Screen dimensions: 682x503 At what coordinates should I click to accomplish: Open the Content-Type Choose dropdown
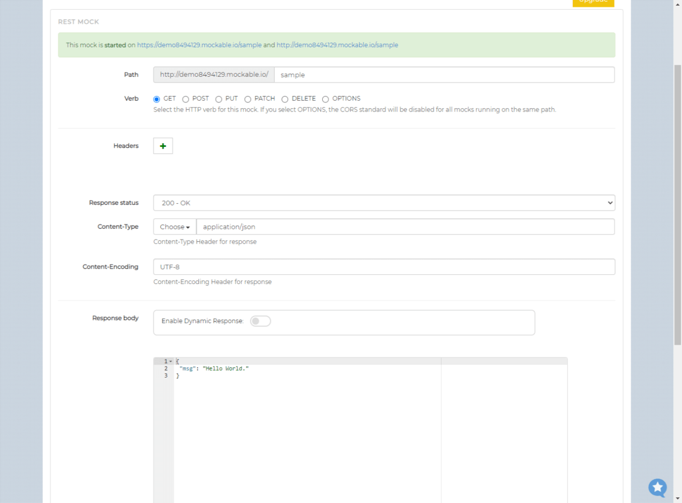[x=174, y=227]
